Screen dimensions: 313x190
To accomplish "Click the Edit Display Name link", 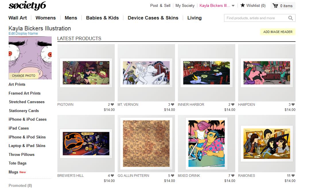I will 23,34.
